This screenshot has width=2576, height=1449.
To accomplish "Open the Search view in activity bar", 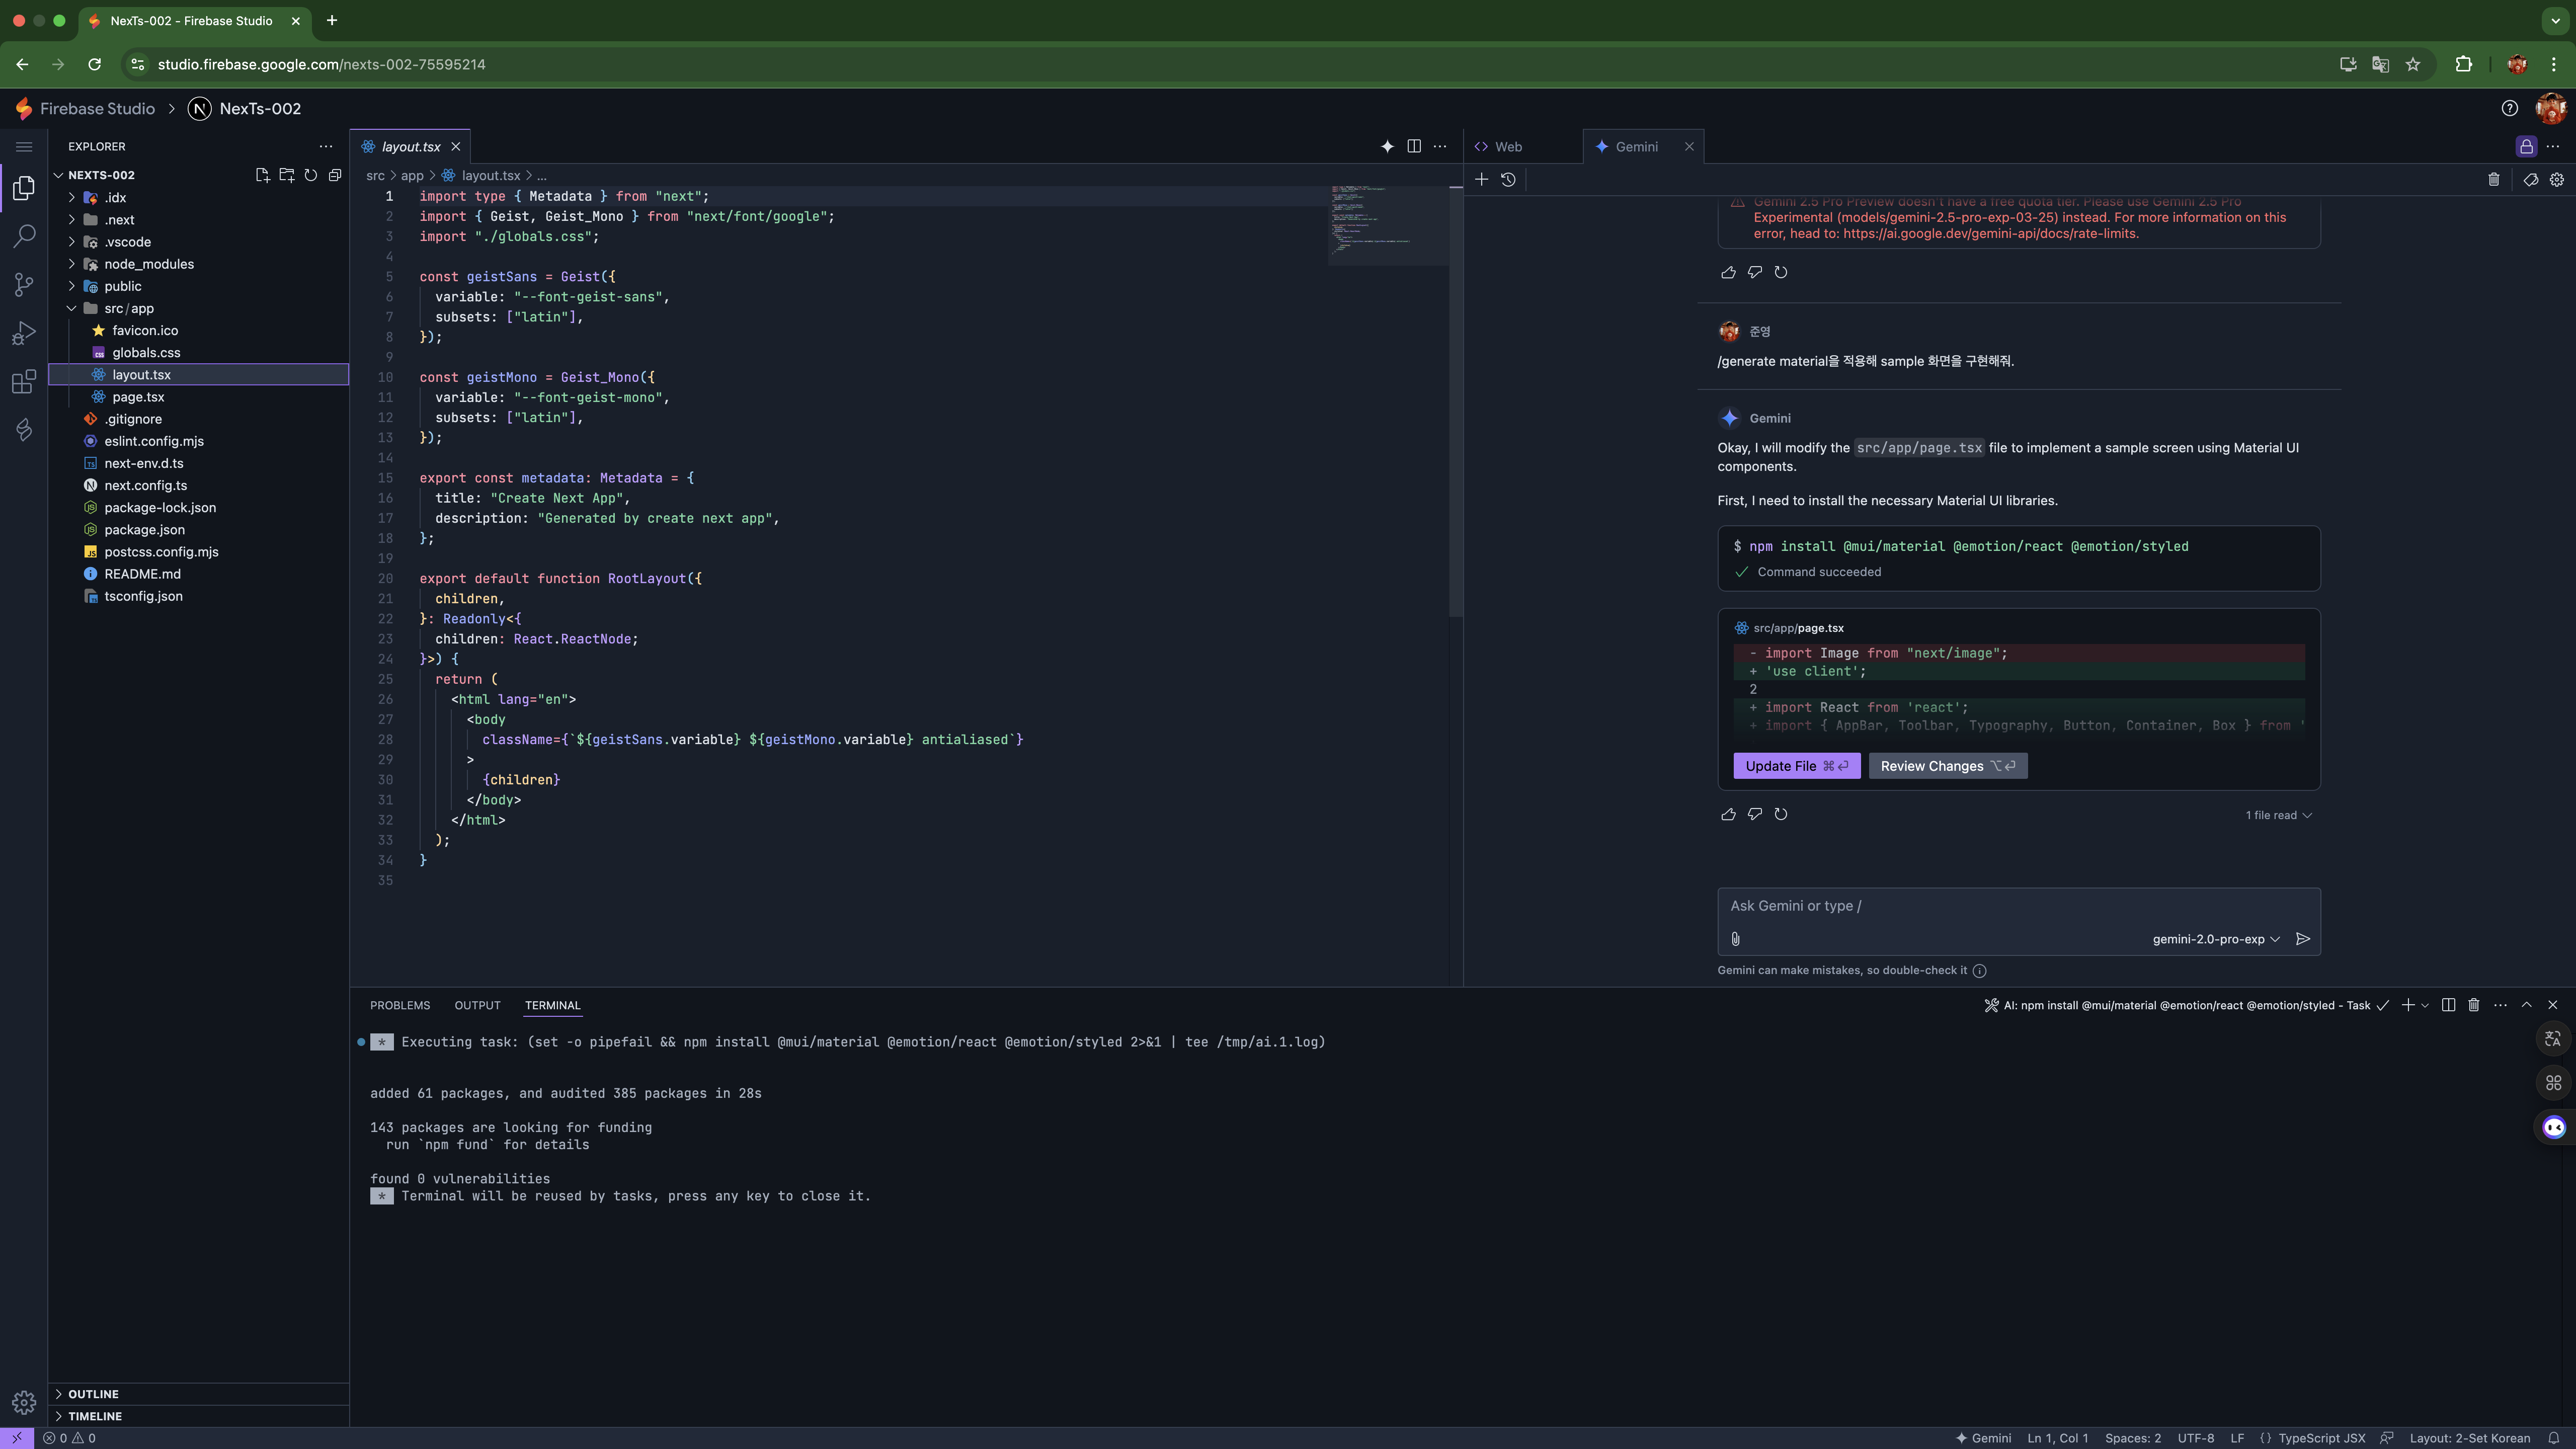I will click(x=24, y=236).
